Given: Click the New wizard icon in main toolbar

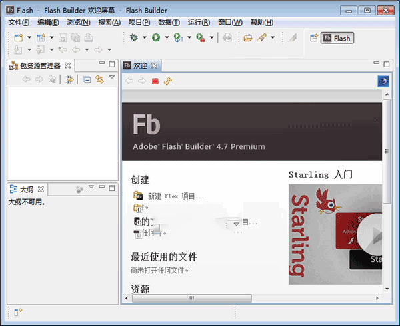Looking at the screenshot, I should [x=19, y=38].
